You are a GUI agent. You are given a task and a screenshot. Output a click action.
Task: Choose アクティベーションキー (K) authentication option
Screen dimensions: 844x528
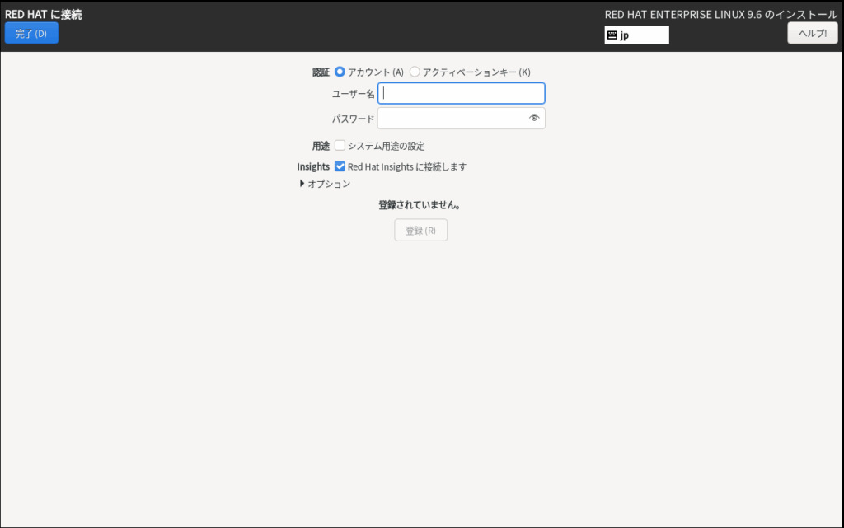pyautogui.click(x=415, y=72)
